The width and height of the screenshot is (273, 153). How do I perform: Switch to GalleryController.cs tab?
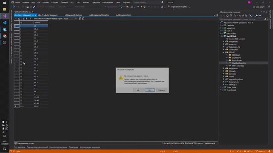click(23, 12)
